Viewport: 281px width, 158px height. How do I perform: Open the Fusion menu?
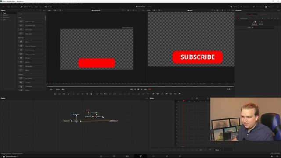[55, 4]
